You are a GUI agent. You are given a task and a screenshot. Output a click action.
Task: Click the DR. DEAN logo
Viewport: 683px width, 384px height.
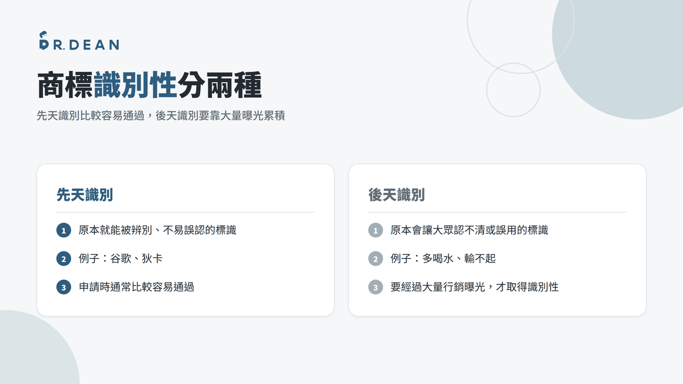tap(79, 41)
